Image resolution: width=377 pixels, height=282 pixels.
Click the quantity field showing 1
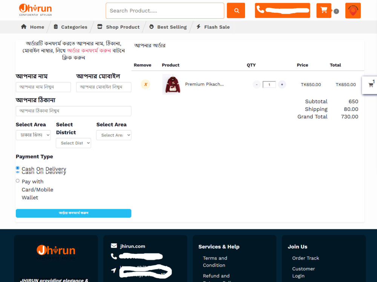click(x=269, y=85)
